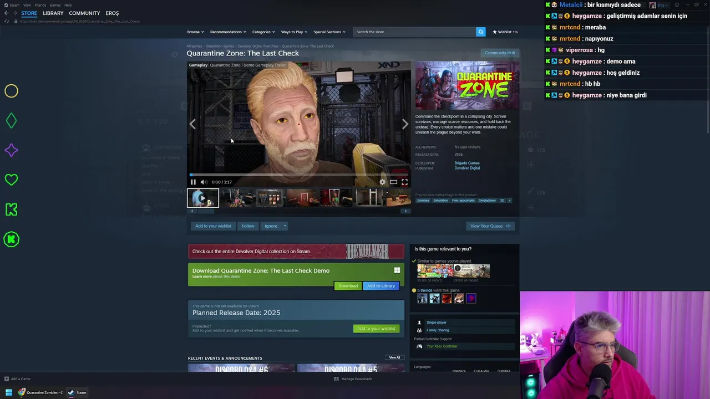Open the Community Hub
Screen dimensions: 710x399
coord(500,53)
